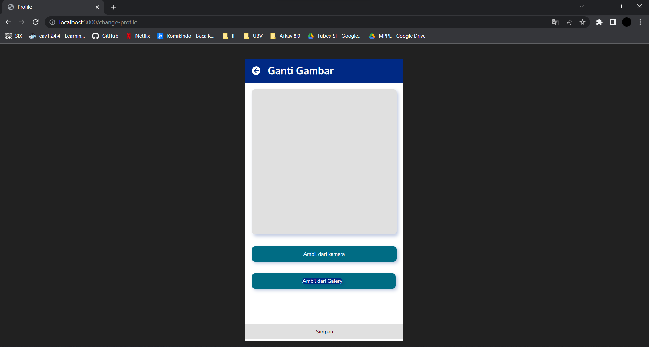Open the tab search dropdown chevron
This screenshot has width=649, height=347.
click(x=581, y=6)
